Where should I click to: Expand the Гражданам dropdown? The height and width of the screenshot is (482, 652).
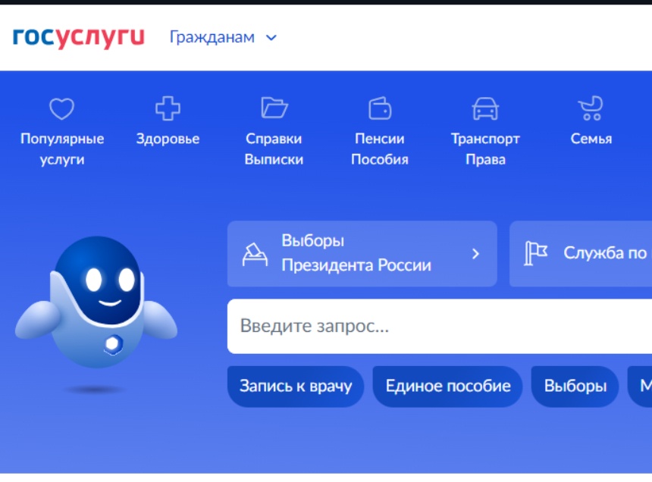click(x=212, y=37)
